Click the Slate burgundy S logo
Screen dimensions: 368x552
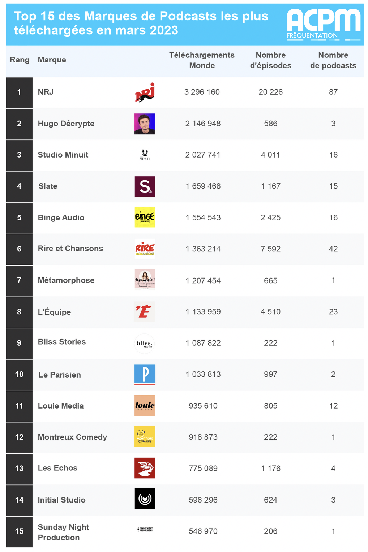tap(145, 186)
